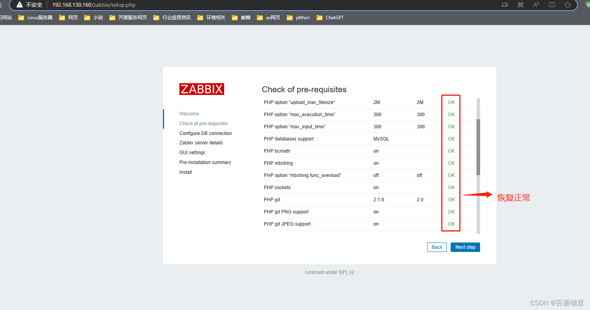Click PHP option "upload_max_filesize" row label
The height and width of the screenshot is (310, 590).
300,102
